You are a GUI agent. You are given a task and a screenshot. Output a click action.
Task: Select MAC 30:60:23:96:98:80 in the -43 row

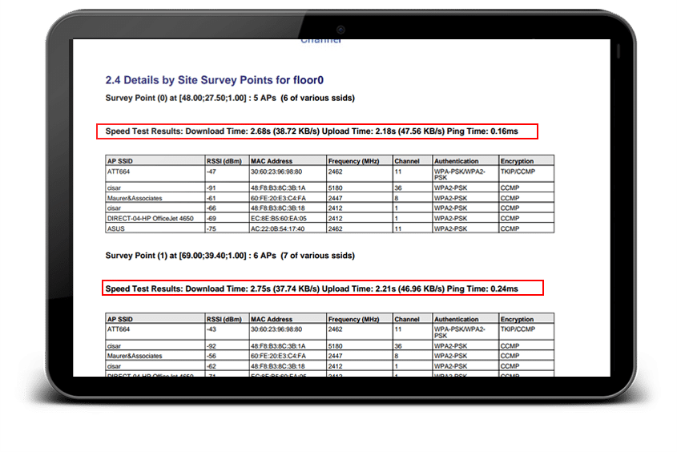(x=276, y=329)
